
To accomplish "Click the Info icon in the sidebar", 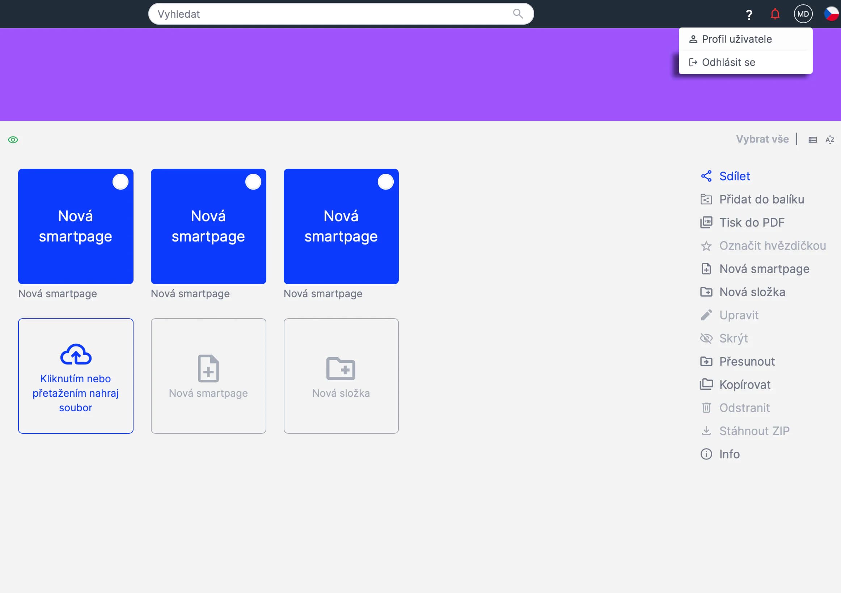I will pyautogui.click(x=706, y=454).
